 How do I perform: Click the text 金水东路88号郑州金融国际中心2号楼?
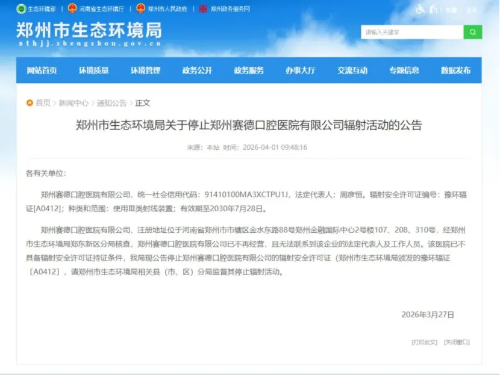pyautogui.click(x=312, y=230)
